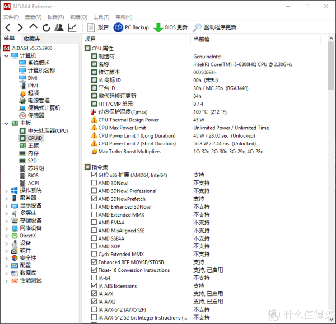Expand the 网络设备 tree node
The height and width of the screenshot is (324, 336).
7,228
